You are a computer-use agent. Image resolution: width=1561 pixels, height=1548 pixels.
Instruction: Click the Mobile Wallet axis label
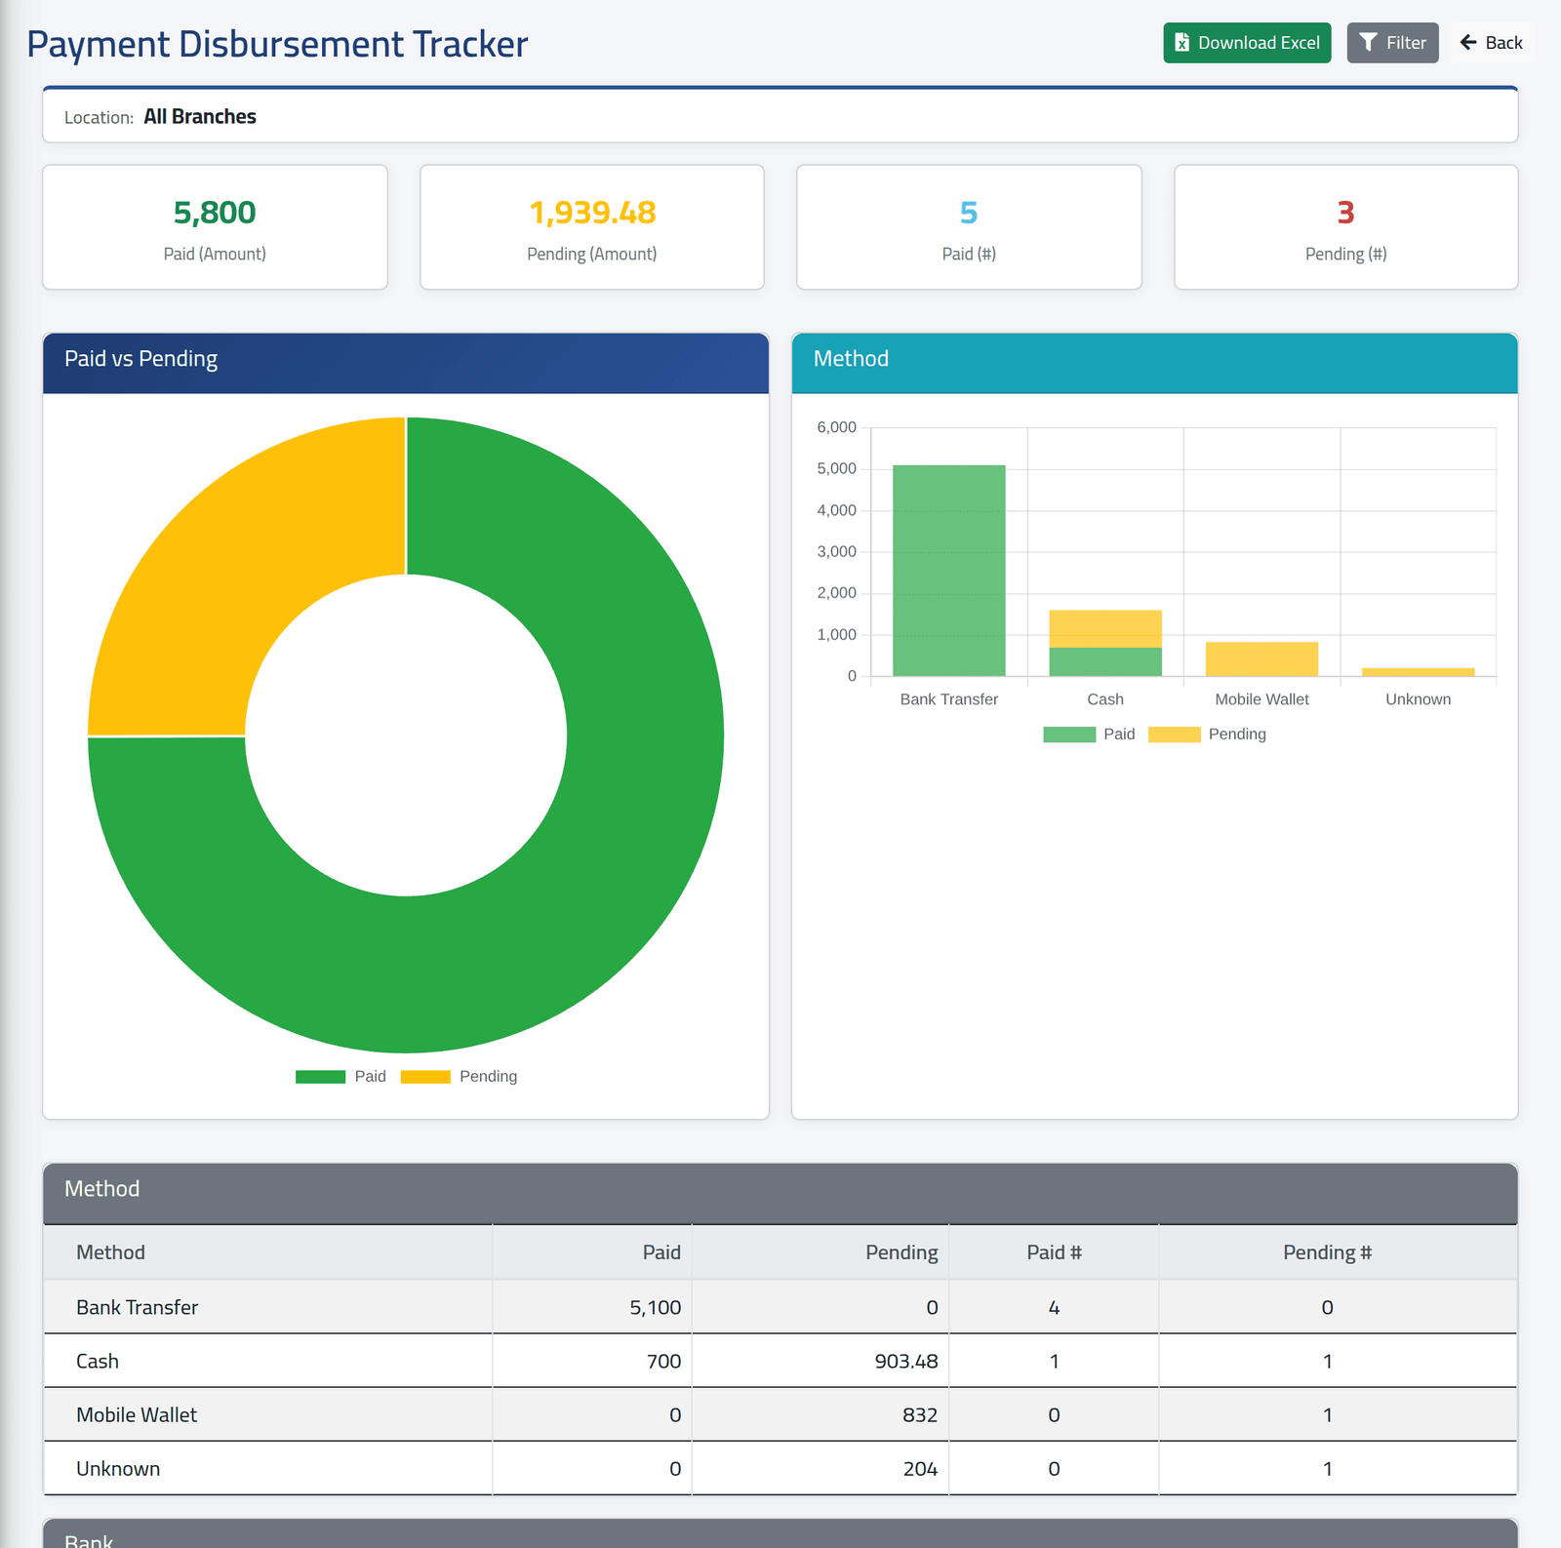coord(1261,699)
